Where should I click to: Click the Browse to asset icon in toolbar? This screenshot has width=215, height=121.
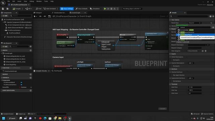(8, 9)
